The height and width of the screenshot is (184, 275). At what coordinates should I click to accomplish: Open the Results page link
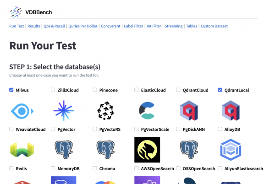pyautogui.click(x=33, y=26)
